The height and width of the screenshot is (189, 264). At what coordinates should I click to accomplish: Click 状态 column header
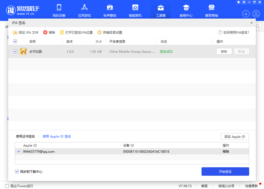click(164, 41)
